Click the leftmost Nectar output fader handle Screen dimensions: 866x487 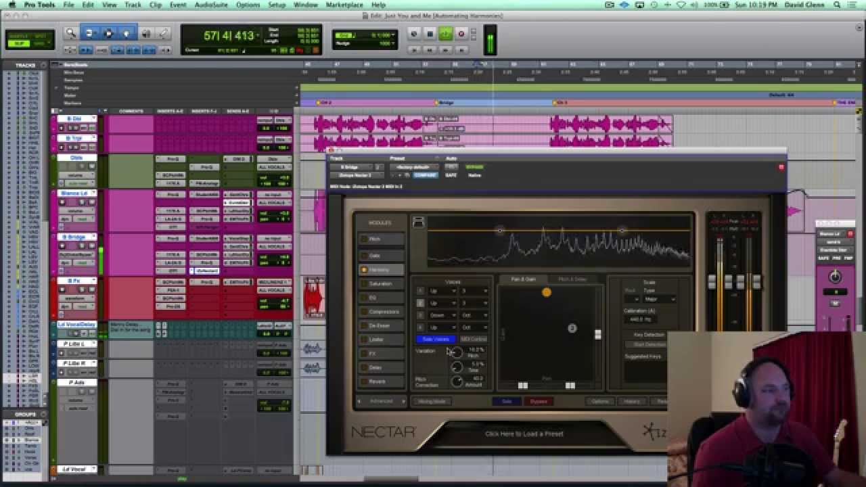tap(712, 282)
